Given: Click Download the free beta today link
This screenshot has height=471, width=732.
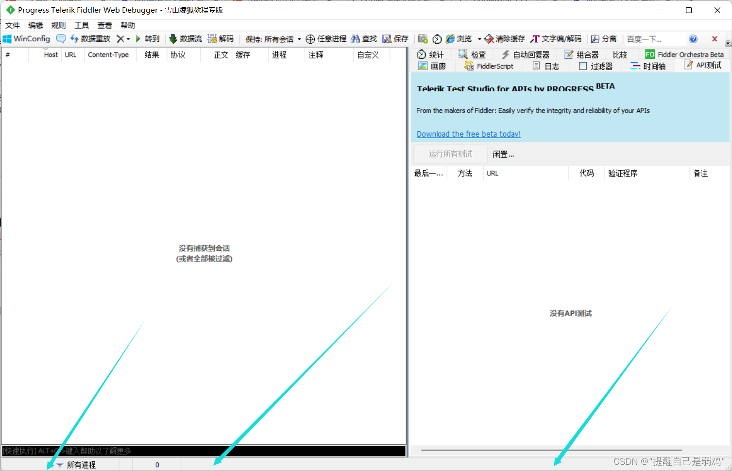Looking at the screenshot, I should [x=468, y=134].
